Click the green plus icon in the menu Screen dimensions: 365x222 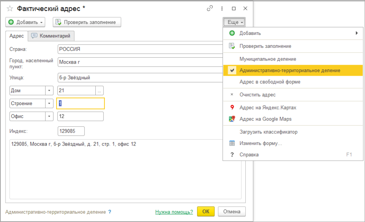point(232,33)
